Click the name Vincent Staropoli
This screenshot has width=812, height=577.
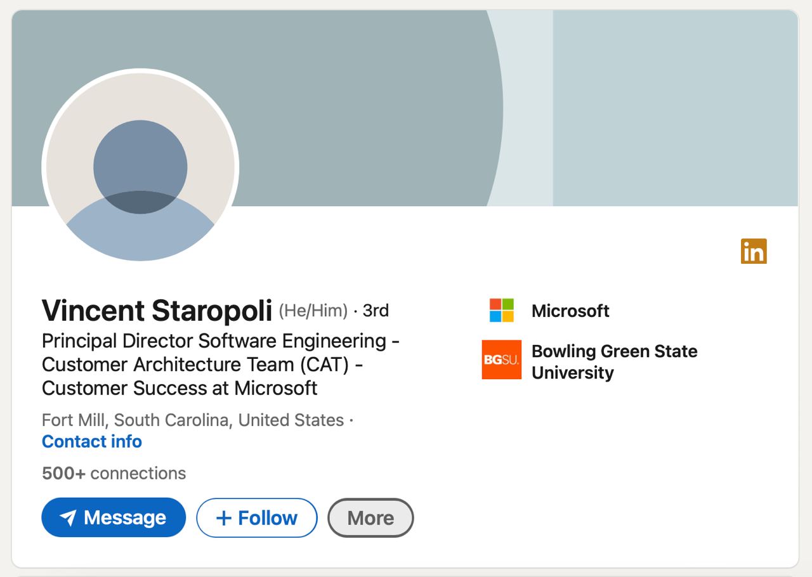[157, 310]
